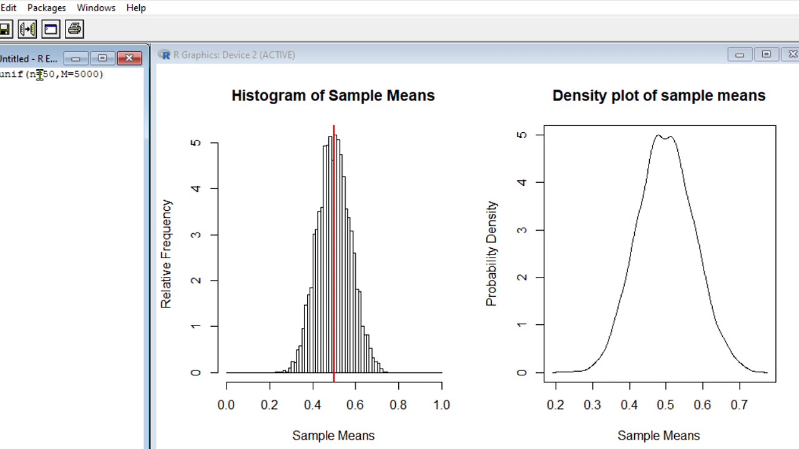Screen dimensions: 799x449
Task: Click 'Density plot of sample means' title
Action: tap(659, 95)
